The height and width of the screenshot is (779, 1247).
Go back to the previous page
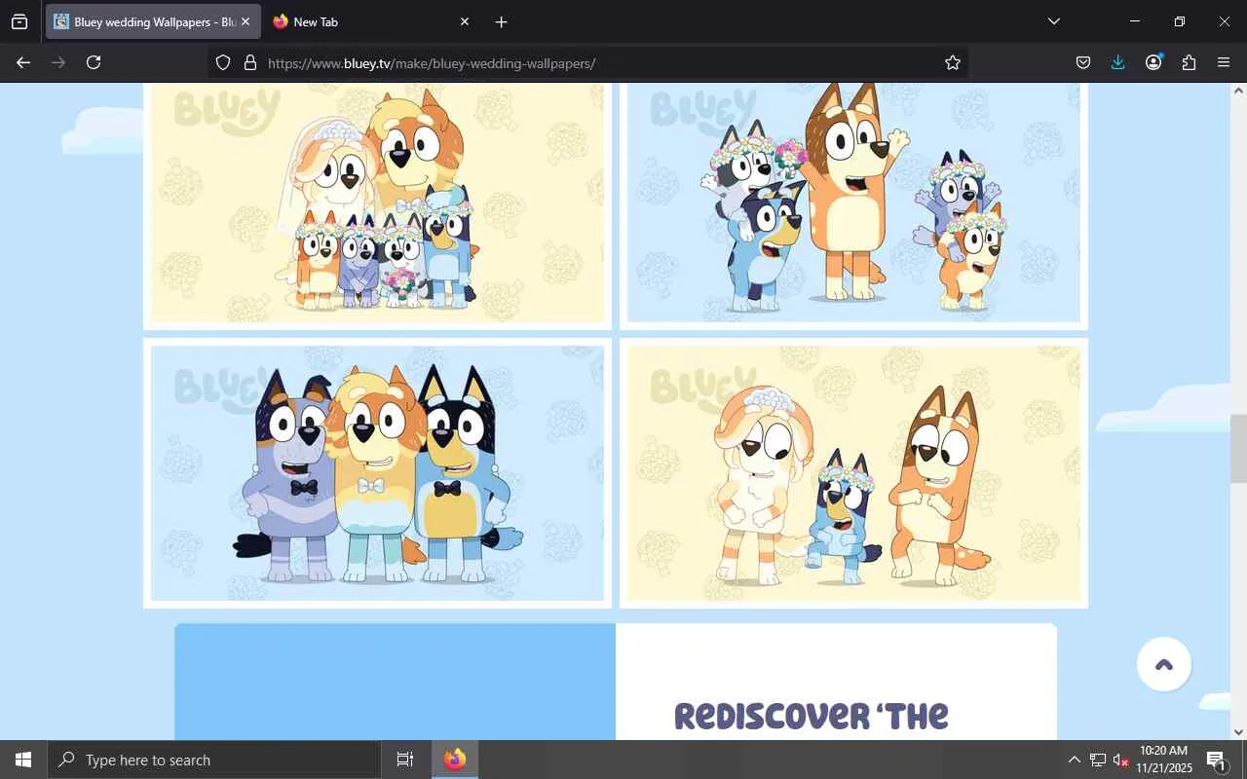23,62
